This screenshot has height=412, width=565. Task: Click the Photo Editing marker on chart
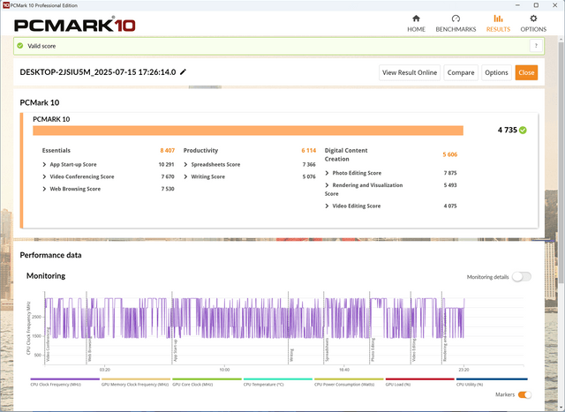(x=373, y=349)
